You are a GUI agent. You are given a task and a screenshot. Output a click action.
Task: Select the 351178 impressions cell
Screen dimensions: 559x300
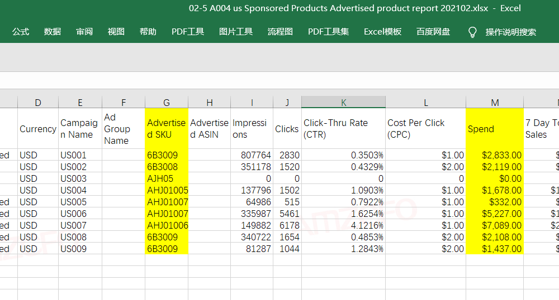coord(252,167)
